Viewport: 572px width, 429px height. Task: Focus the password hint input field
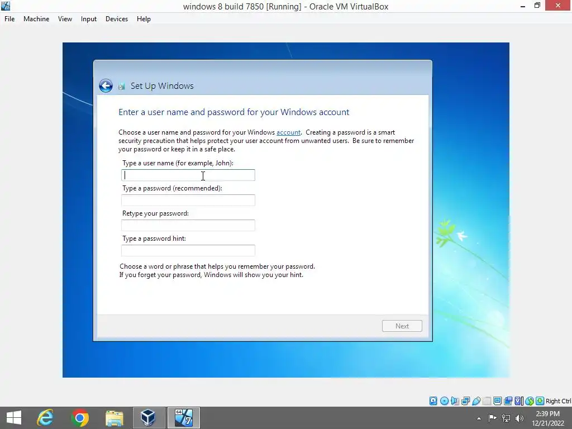188,251
